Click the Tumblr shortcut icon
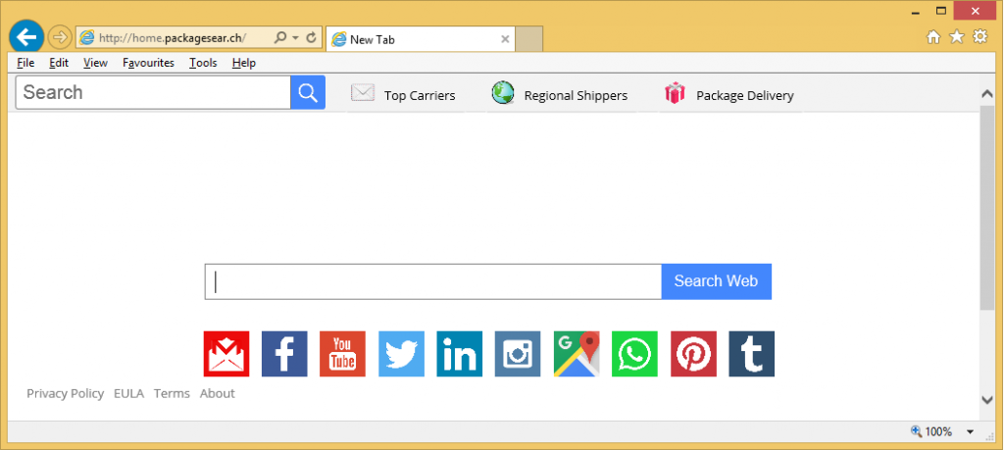Viewport: 1004px width, 450px height. click(x=751, y=354)
